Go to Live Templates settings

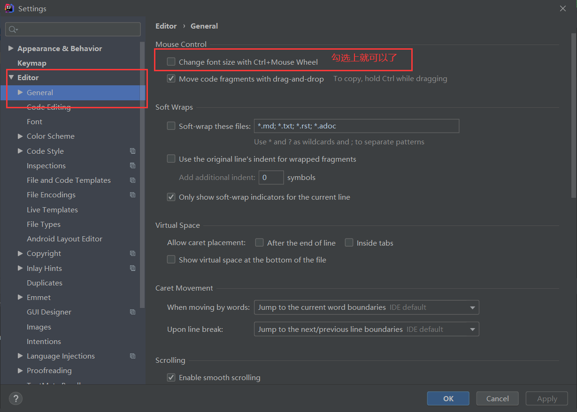52,210
